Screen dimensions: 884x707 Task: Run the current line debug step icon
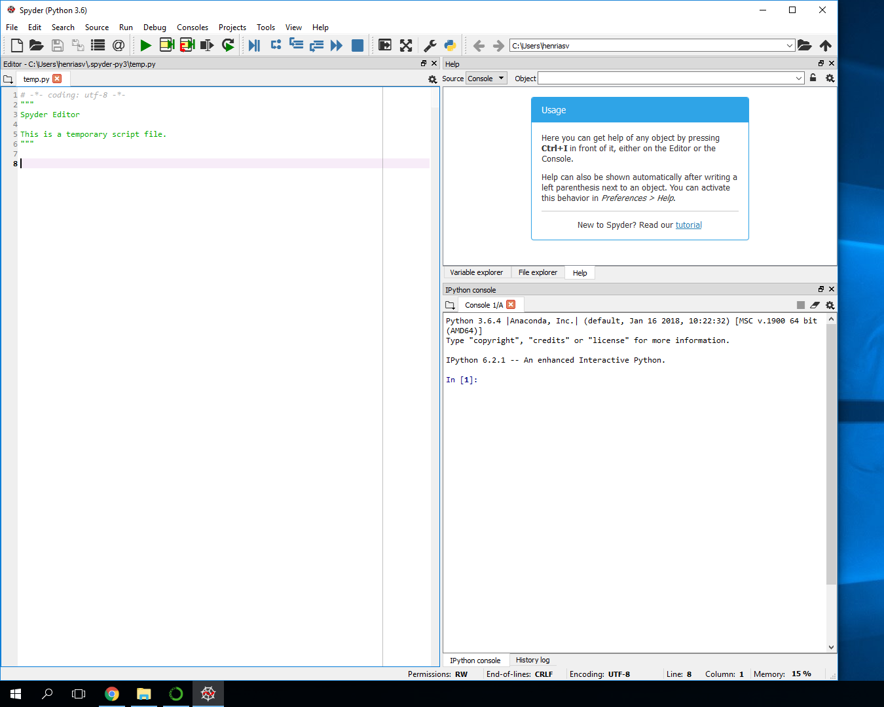point(276,45)
